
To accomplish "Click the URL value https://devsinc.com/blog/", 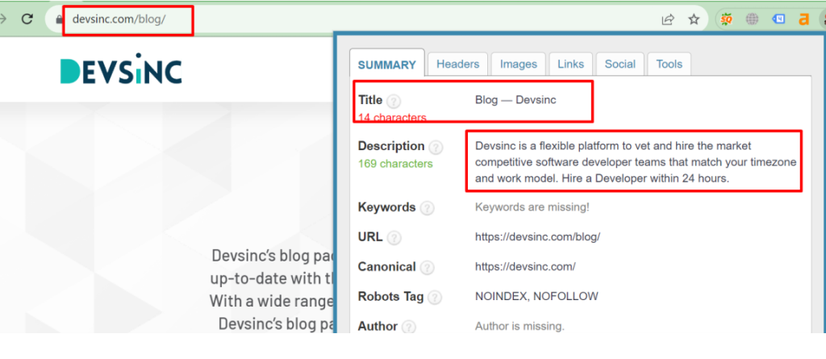I will click(538, 237).
